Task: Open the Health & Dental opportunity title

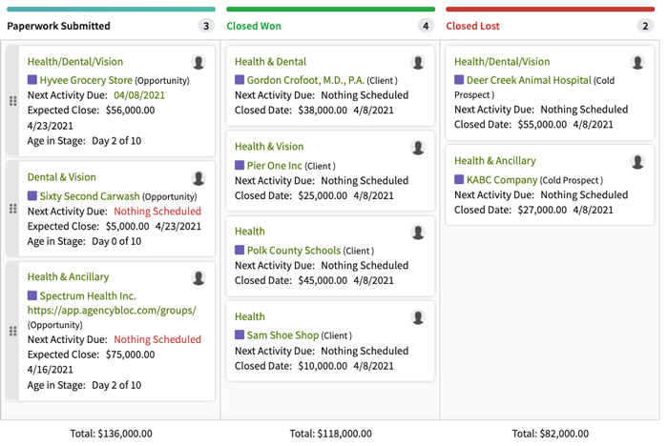Action: 270,62
